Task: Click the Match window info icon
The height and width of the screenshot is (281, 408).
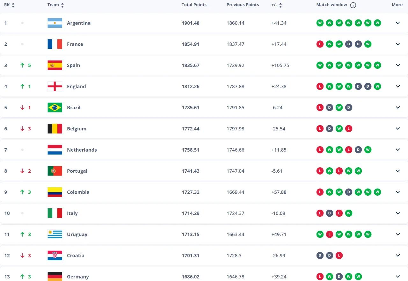Action: click(353, 5)
